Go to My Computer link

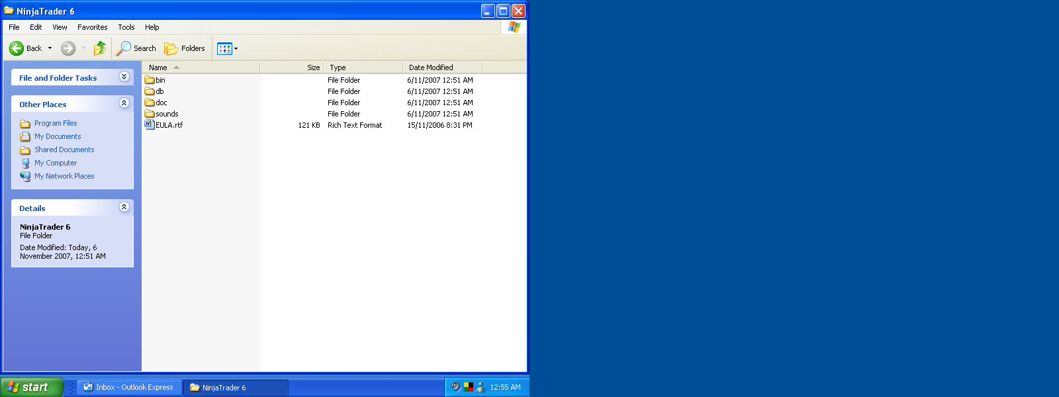56,163
